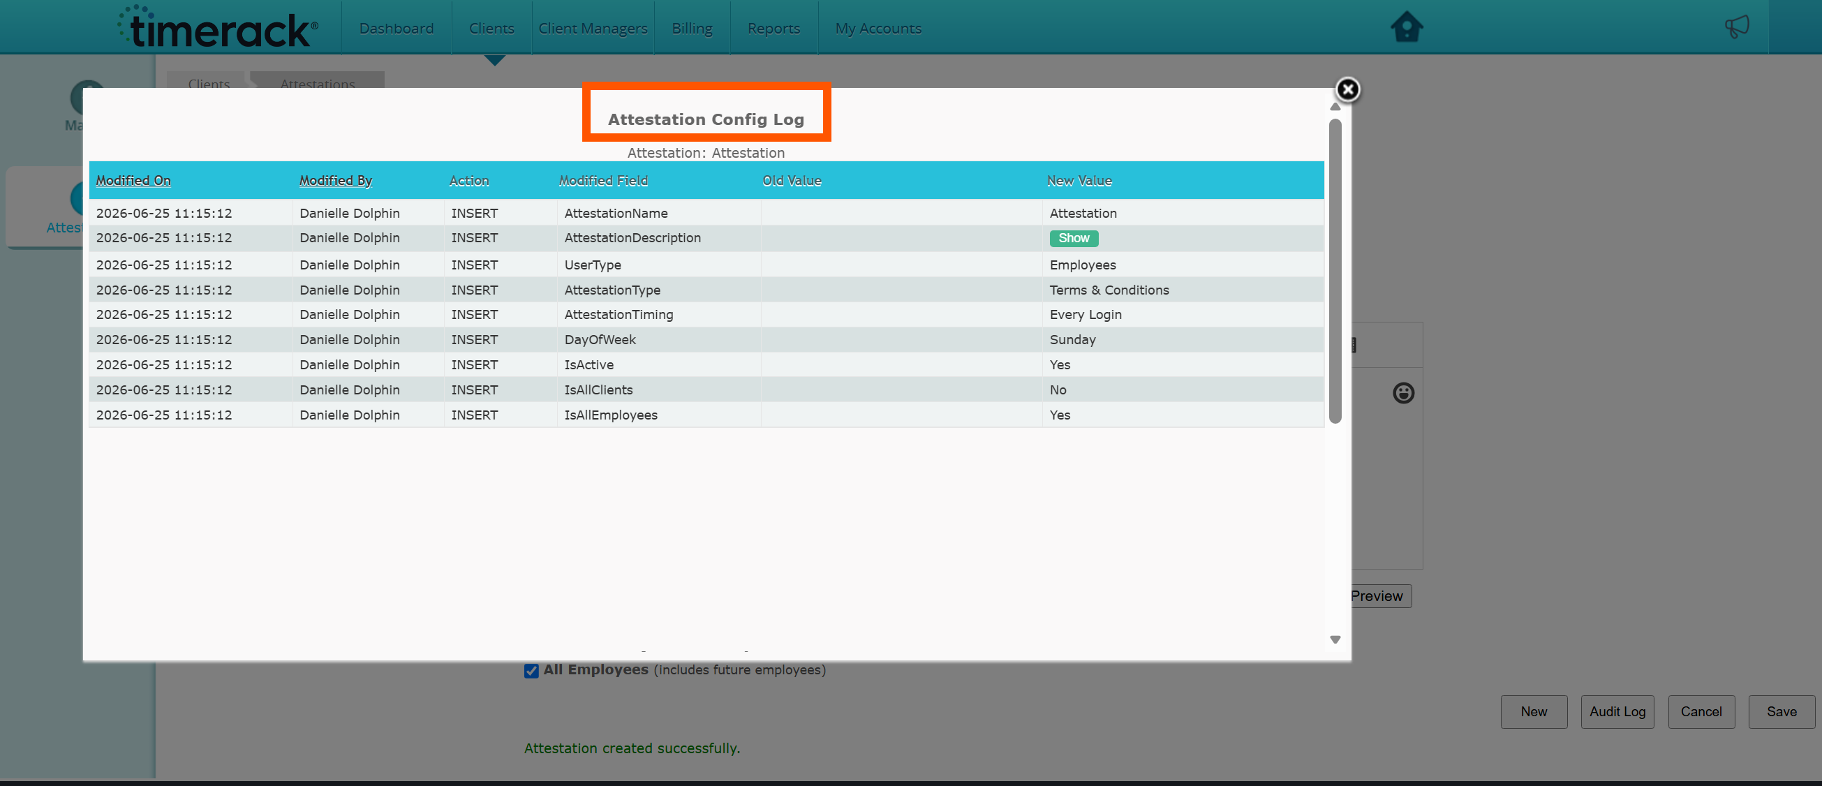Save the attestation
The image size is (1822, 786).
click(1781, 712)
